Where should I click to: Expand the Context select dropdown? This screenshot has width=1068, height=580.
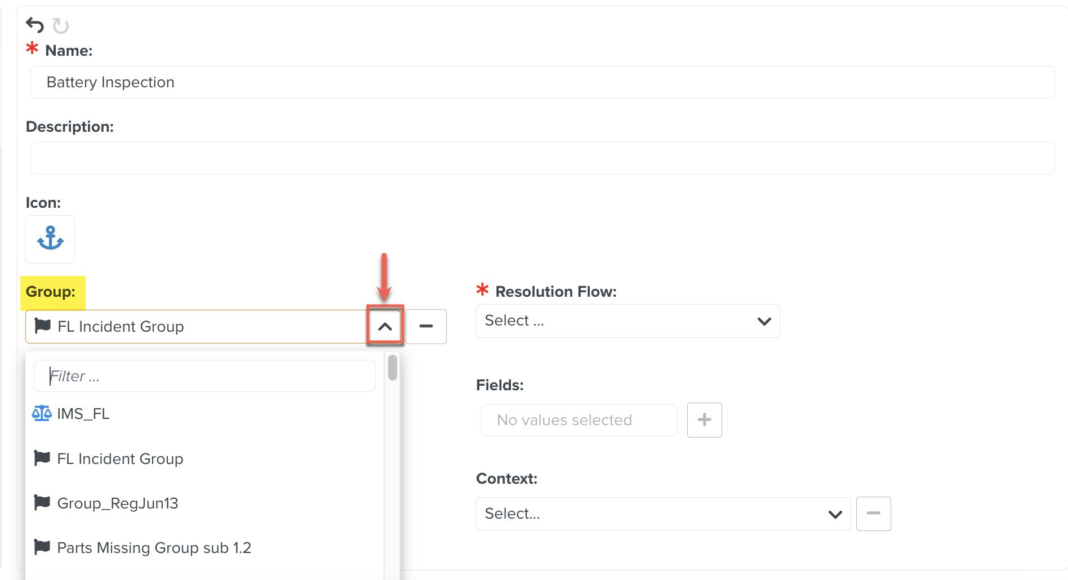664,514
